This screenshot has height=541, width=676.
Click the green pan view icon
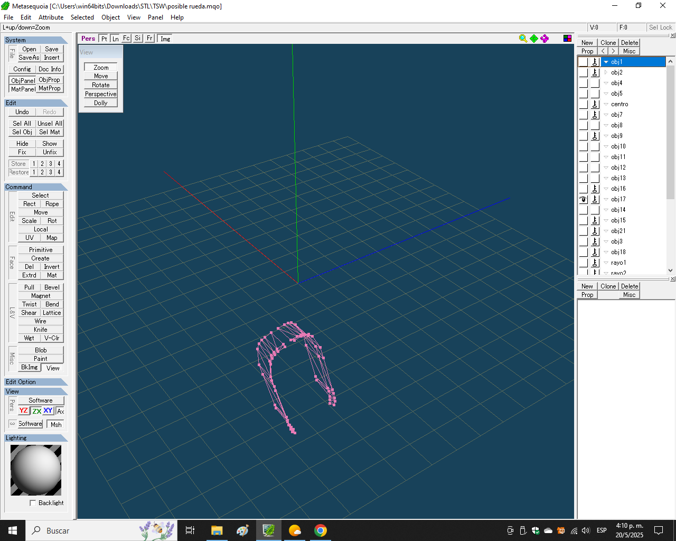pos(534,39)
